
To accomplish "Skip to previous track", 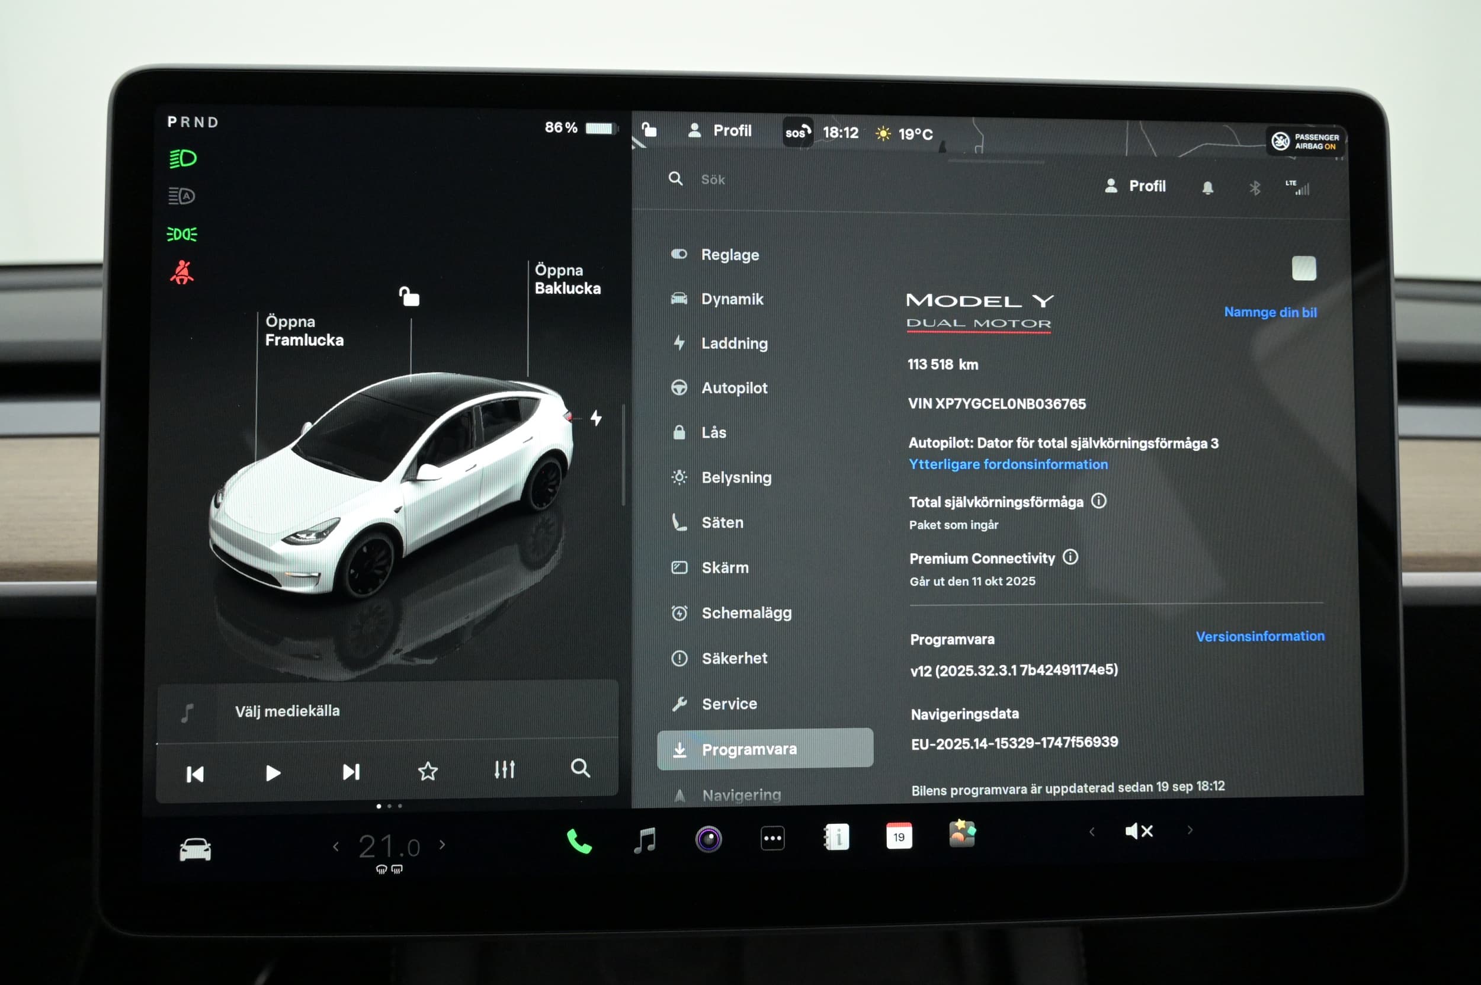I will 195,774.
